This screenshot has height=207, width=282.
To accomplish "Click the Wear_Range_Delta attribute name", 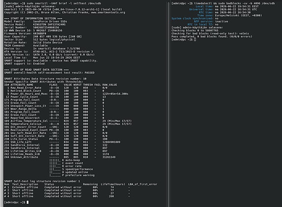I will (24, 109).
